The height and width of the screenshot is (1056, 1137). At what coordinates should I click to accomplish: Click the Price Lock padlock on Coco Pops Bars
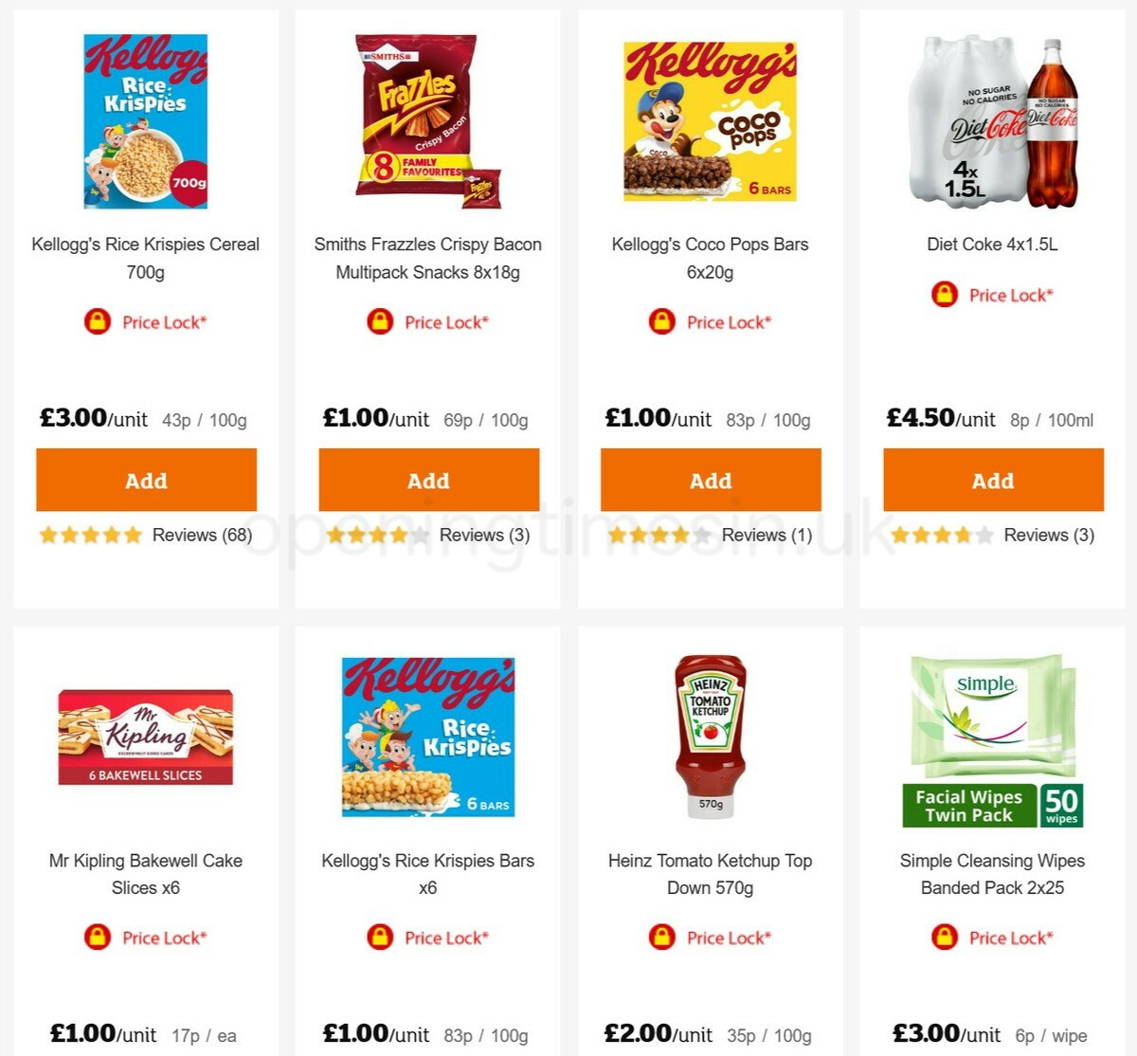pos(660,321)
